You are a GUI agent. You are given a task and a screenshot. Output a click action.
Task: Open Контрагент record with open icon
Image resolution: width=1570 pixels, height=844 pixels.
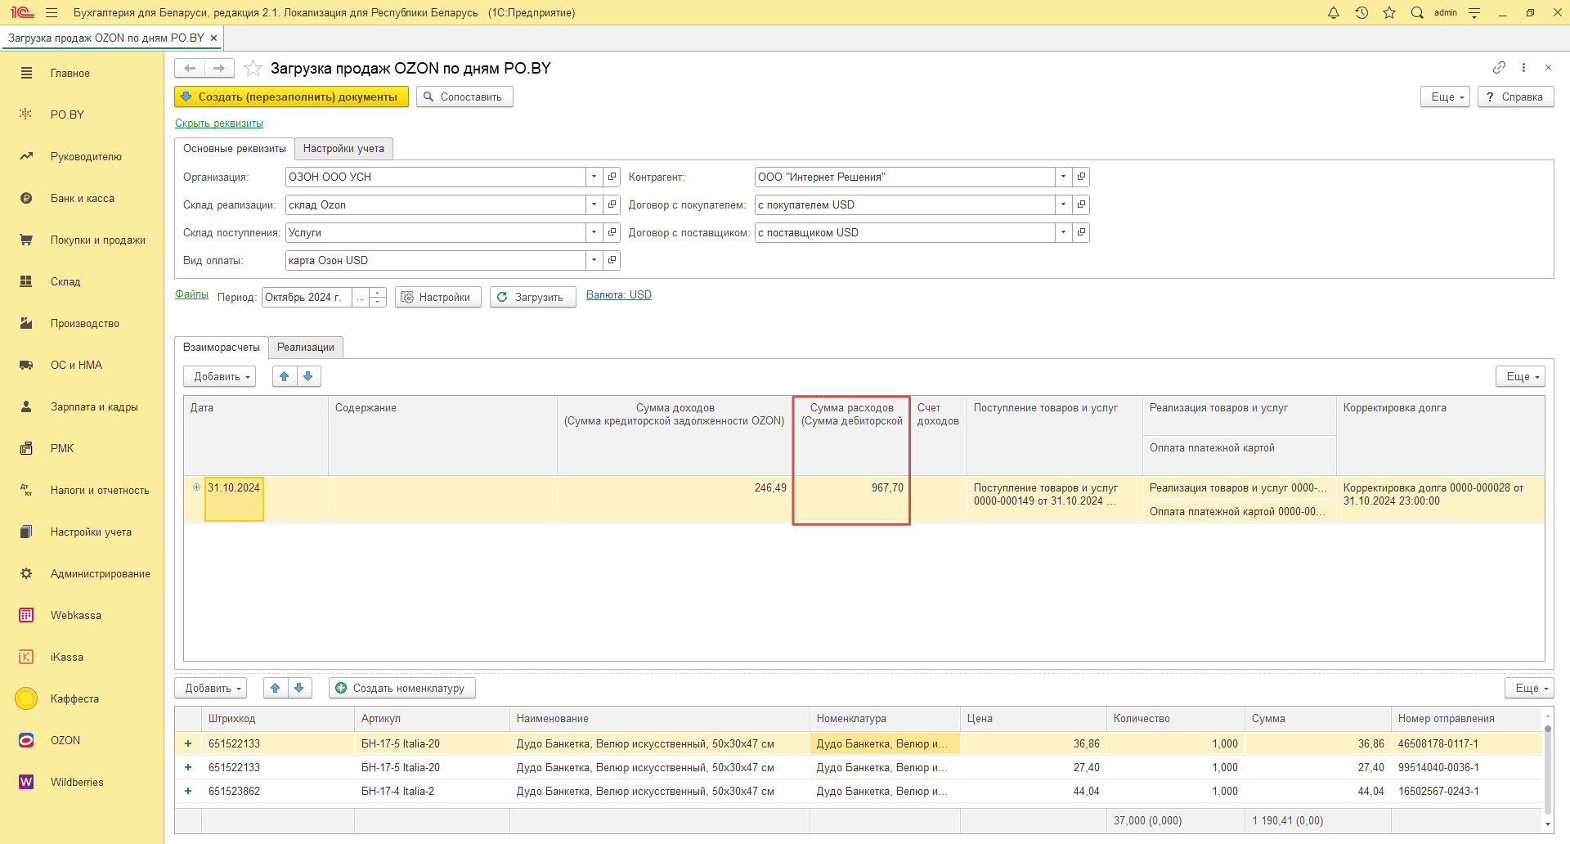[x=1081, y=177]
